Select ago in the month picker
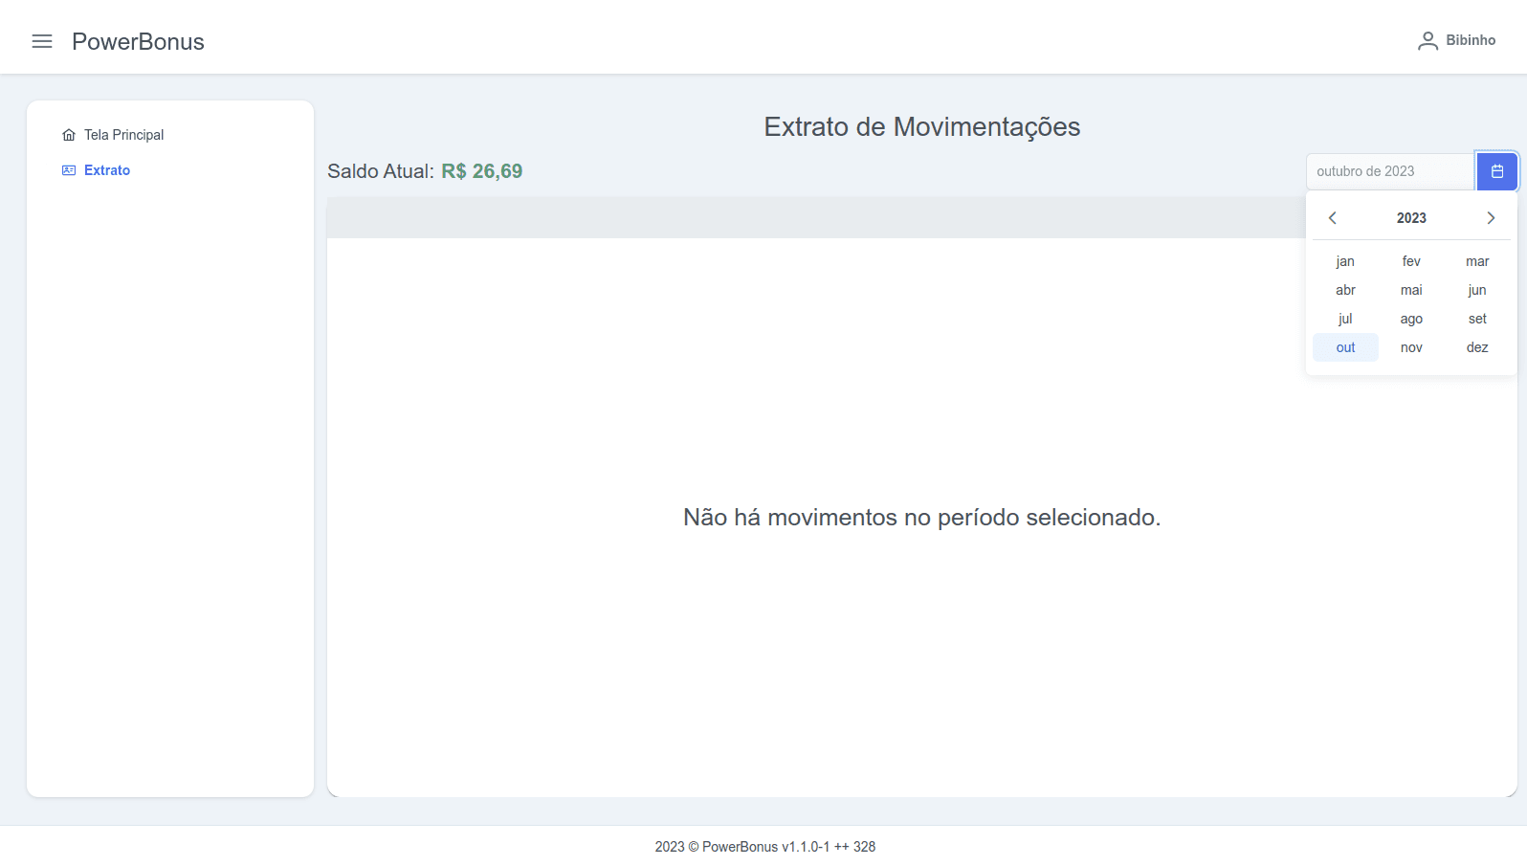 [x=1411, y=319]
